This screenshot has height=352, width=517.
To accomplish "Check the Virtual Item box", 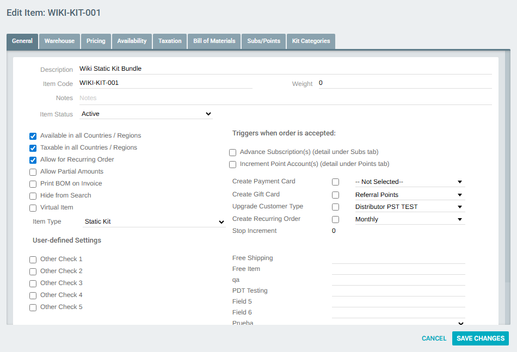I will pyautogui.click(x=33, y=207).
